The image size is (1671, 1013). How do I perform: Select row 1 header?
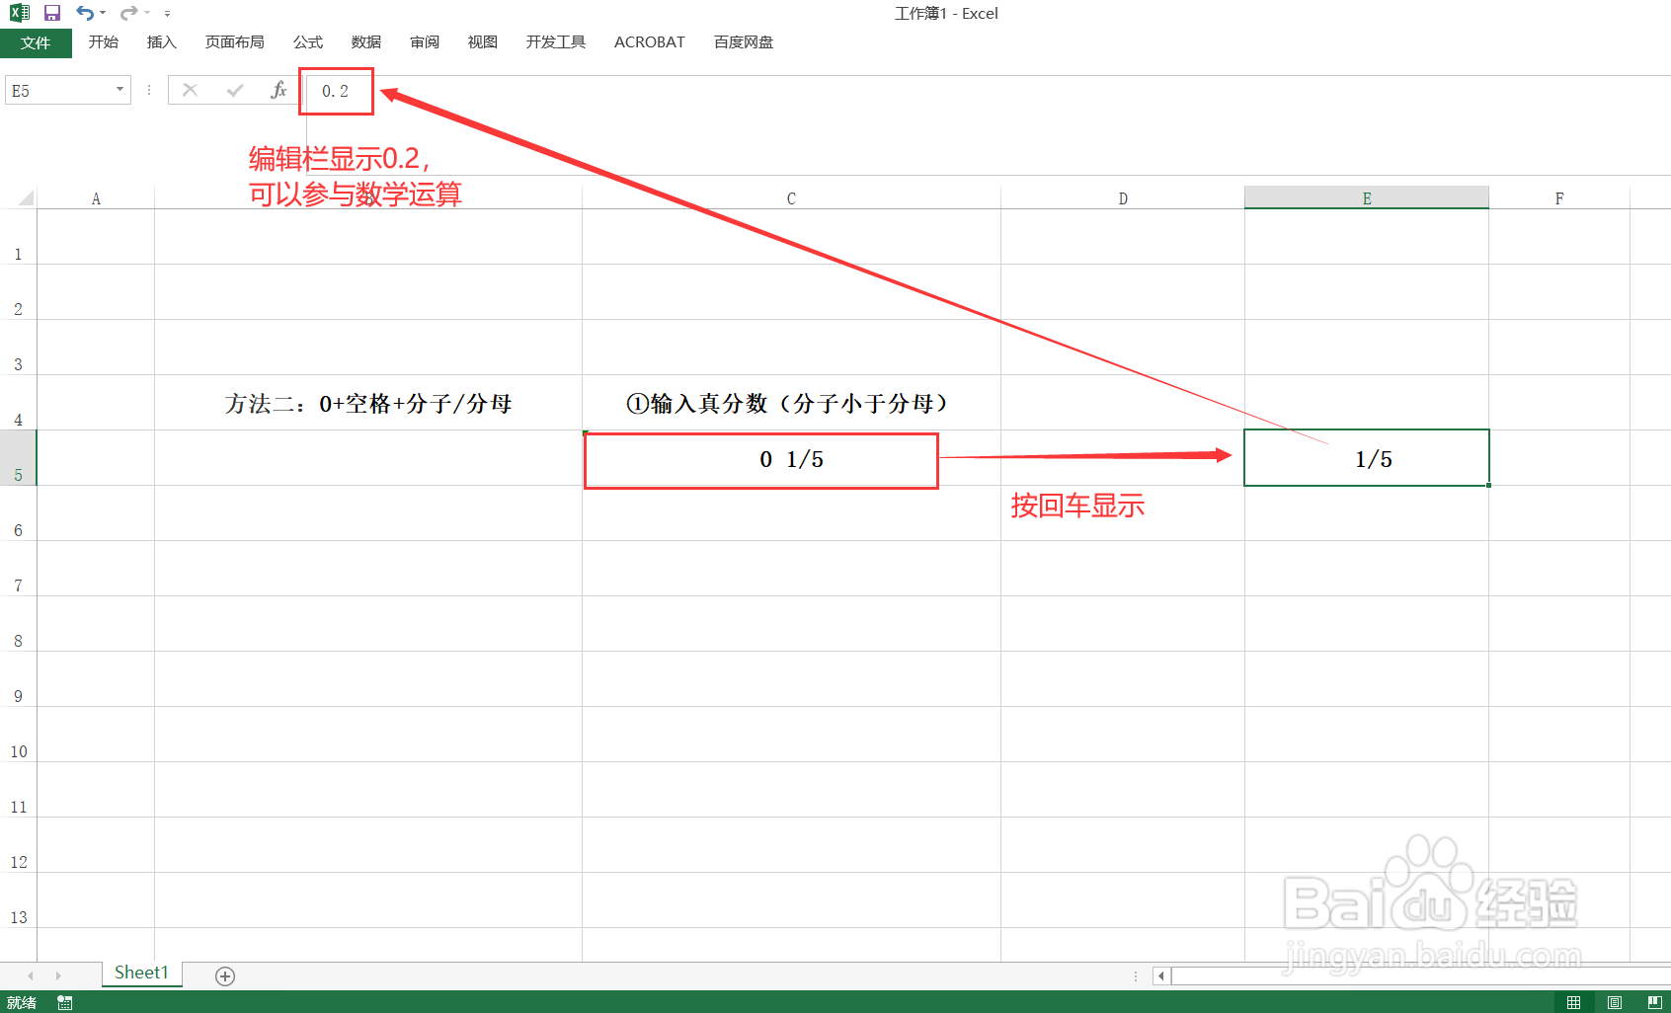click(x=18, y=237)
